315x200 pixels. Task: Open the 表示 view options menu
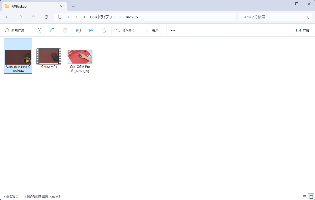click(152, 30)
